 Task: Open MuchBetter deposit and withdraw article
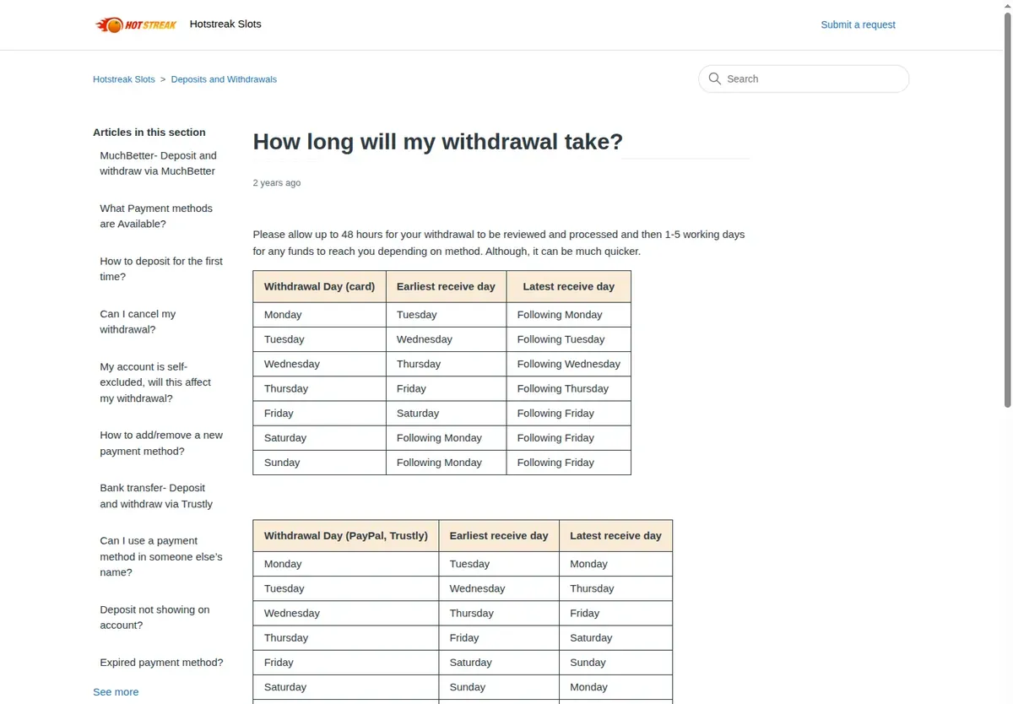158,163
